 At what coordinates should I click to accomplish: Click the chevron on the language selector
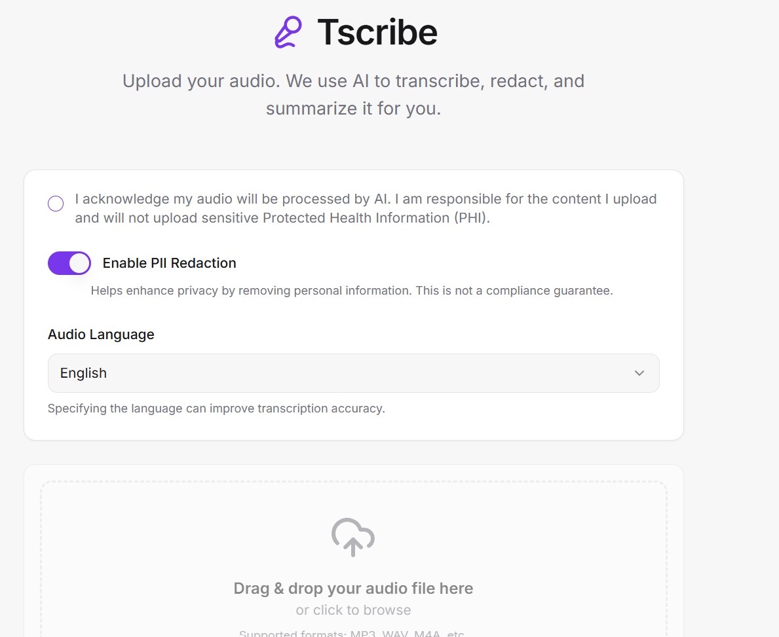[639, 373]
